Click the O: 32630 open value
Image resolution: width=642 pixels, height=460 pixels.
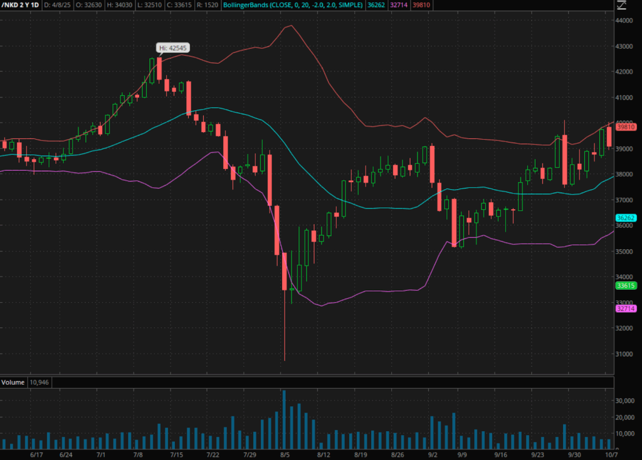coord(88,5)
